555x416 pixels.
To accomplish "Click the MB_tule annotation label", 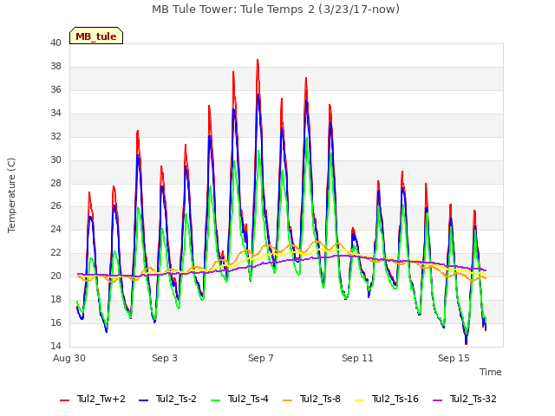I will pyautogui.click(x=96, y=36).
